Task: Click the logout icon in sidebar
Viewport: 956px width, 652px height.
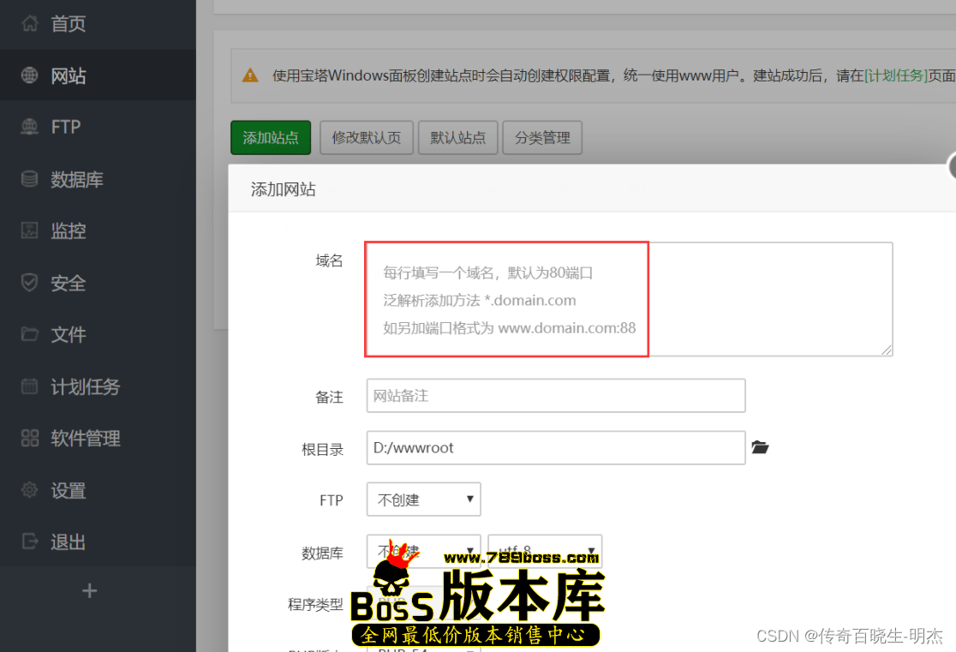Action: coord(30,541)
